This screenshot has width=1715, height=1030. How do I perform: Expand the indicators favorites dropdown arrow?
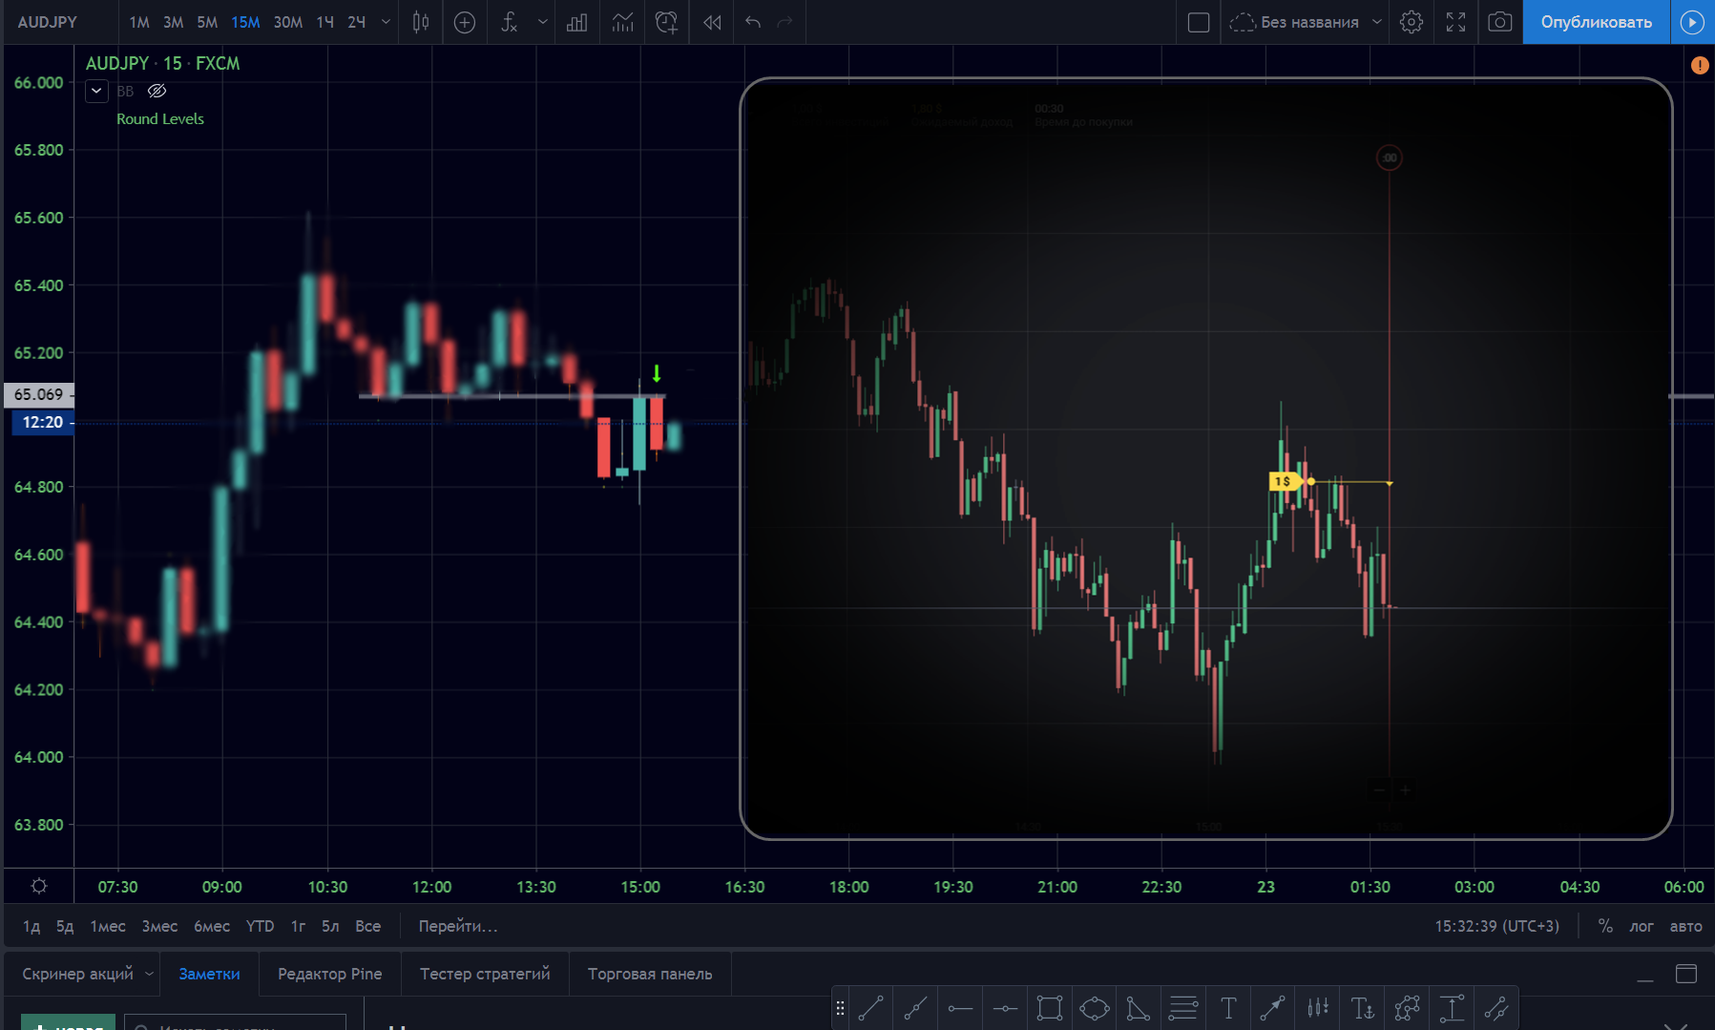[x=543, y=22]
